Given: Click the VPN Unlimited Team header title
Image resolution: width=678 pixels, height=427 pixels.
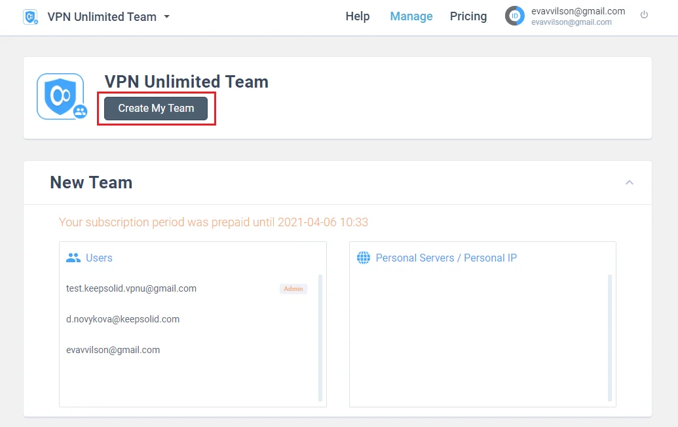Looking at the screenshot, I should [x=102, y=17].
